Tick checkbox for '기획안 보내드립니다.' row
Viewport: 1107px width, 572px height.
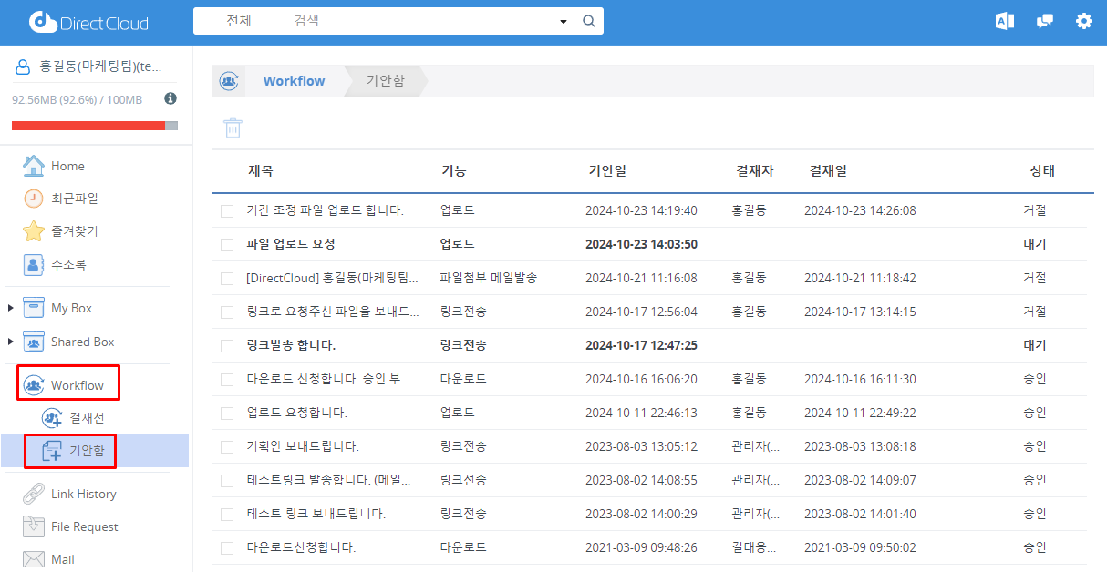click(x=227, y=447)
